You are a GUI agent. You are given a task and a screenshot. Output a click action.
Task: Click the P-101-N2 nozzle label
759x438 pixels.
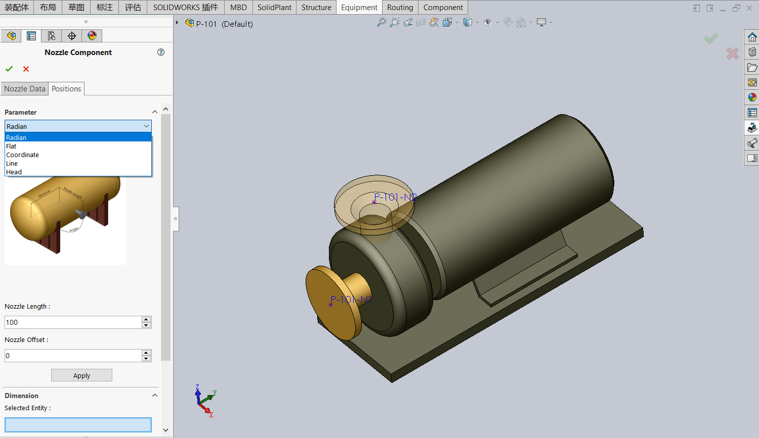pos(396,197)
